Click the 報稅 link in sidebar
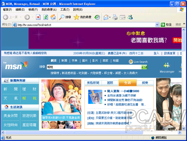Image resolution: width=187 pixels, height=141 pixels. tap(29, 98)
